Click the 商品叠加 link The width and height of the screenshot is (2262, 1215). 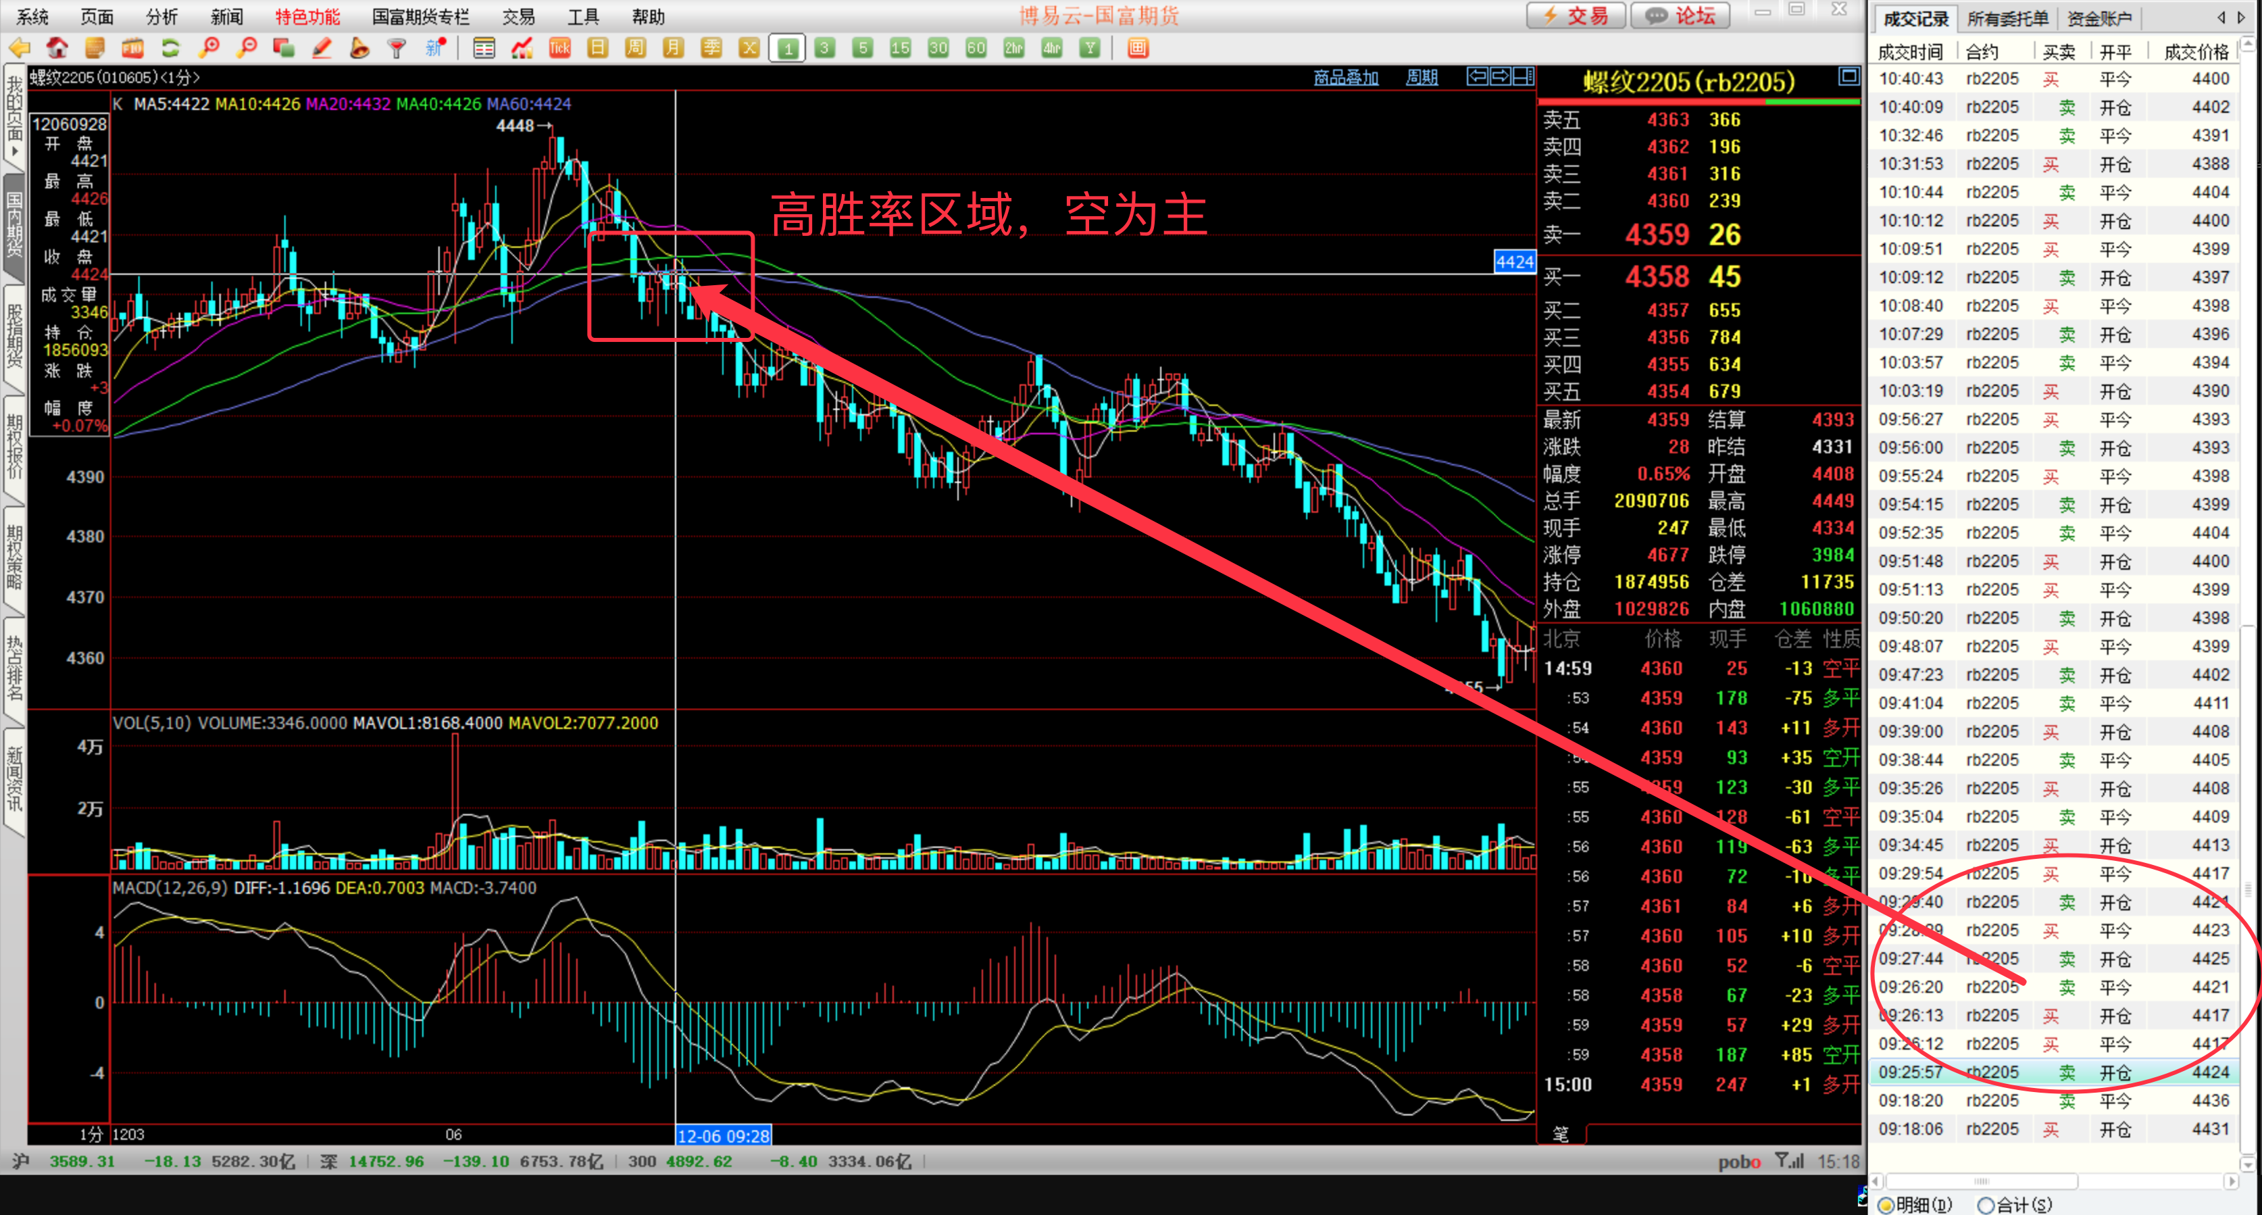[x=1345, y=77]
